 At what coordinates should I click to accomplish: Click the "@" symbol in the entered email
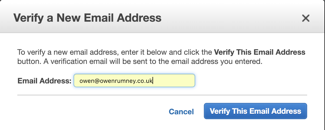93,81
